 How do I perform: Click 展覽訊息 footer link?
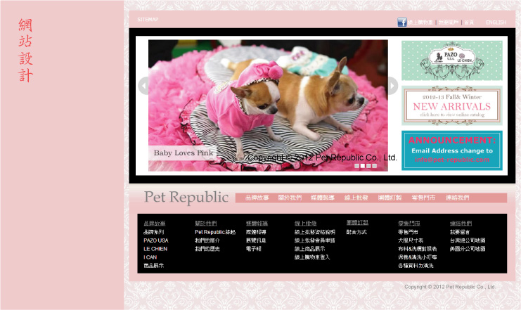pyautogui.click(x=256, y=240)
